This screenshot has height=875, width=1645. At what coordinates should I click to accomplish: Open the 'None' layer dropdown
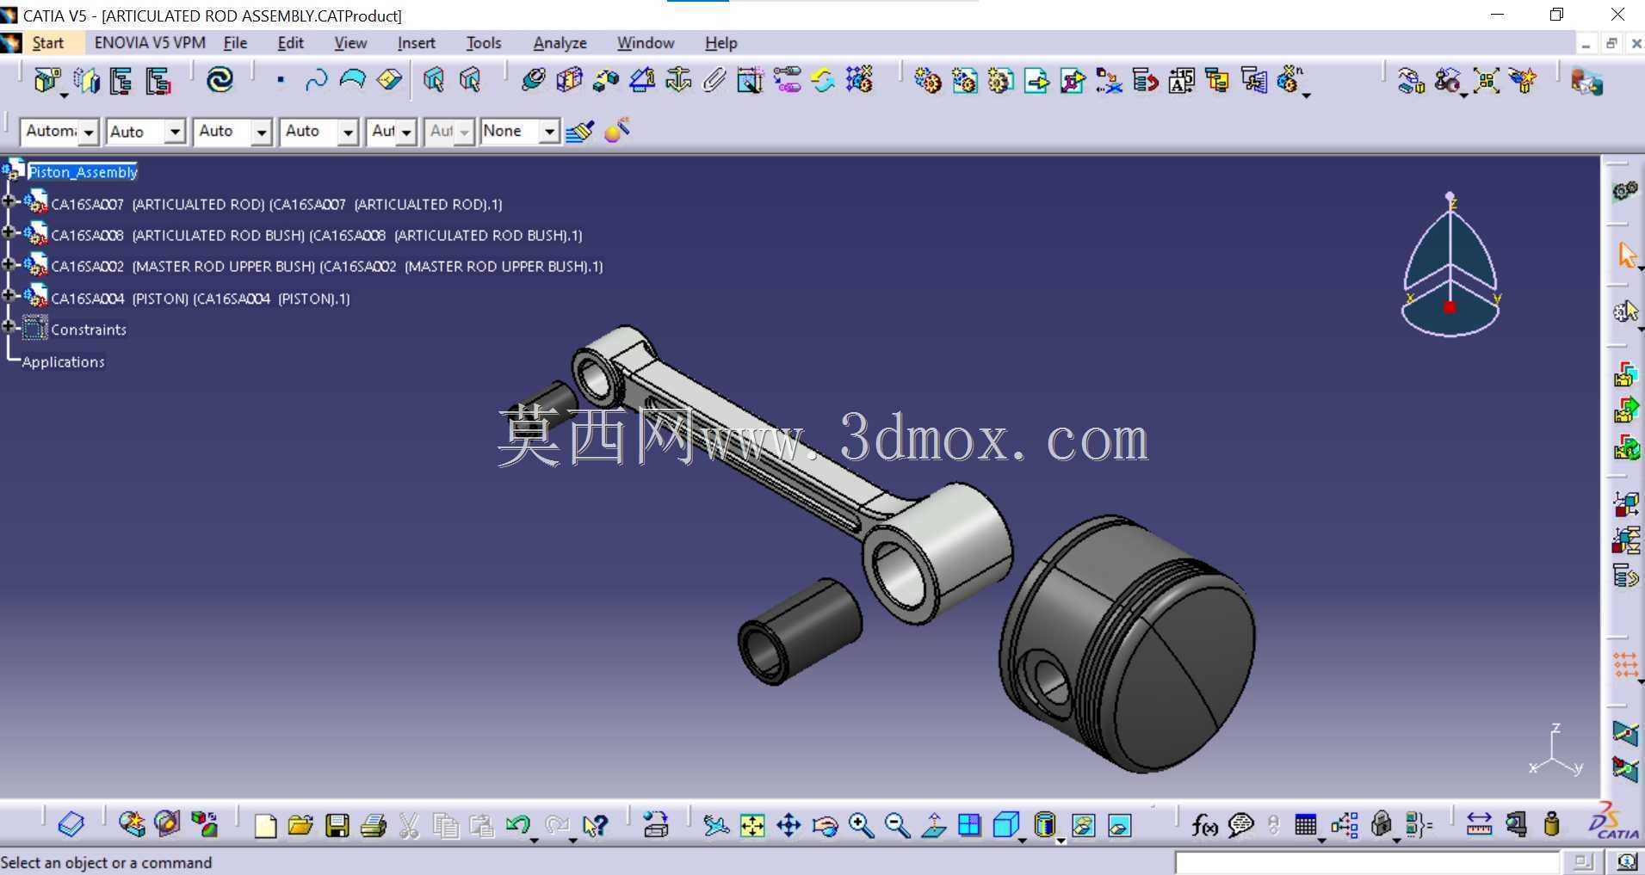(548, 132)
